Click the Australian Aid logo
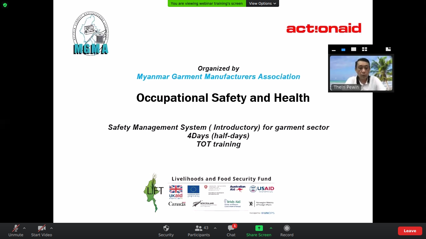Screen dimensions: 426x239 tap(238, 189)
